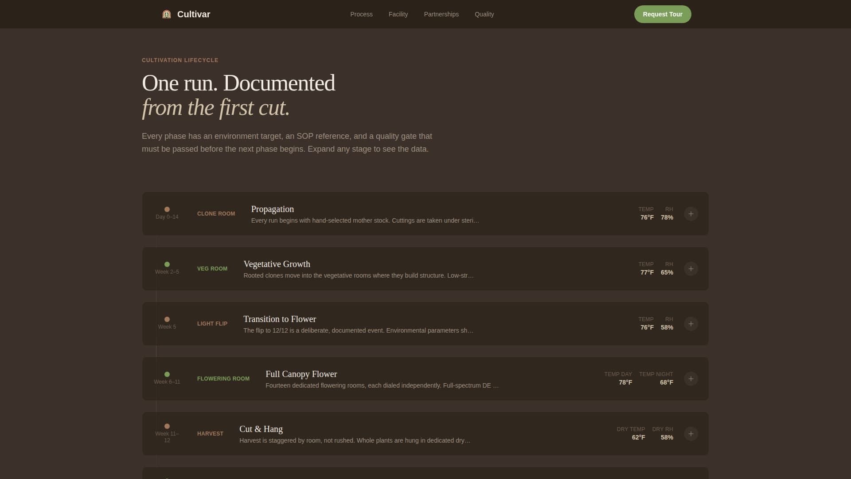
Task: Expand the Propagation stage plus icon
Action: [691, 214]
